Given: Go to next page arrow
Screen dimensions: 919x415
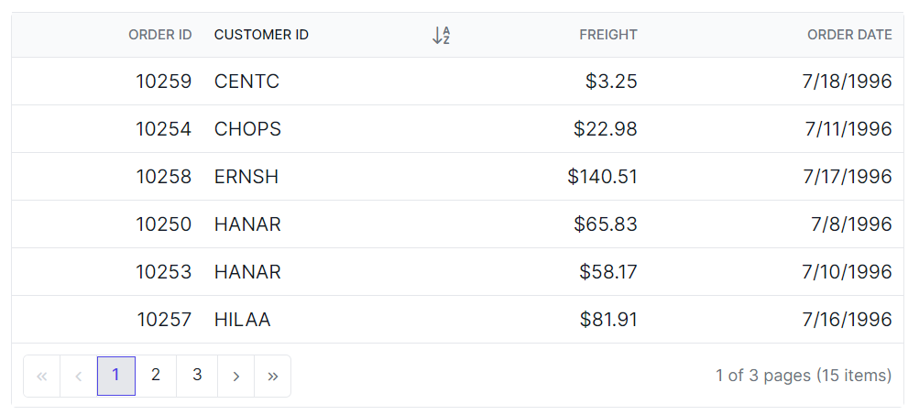Looking at the screenshot, I should pyautogui.click(x=236, y=376).
